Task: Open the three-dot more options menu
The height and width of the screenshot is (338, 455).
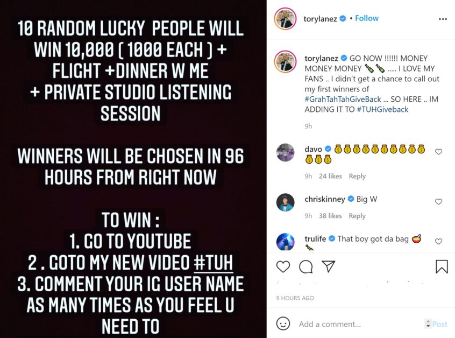Action: [x=443, y=19]
